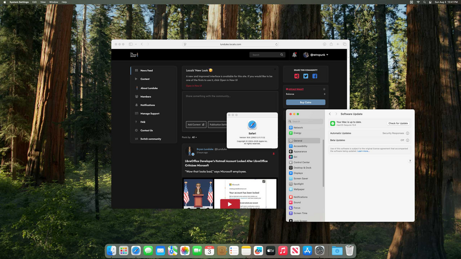
Task: Play the video thumbnail in Lunduke's post
Action: point(230,204)
